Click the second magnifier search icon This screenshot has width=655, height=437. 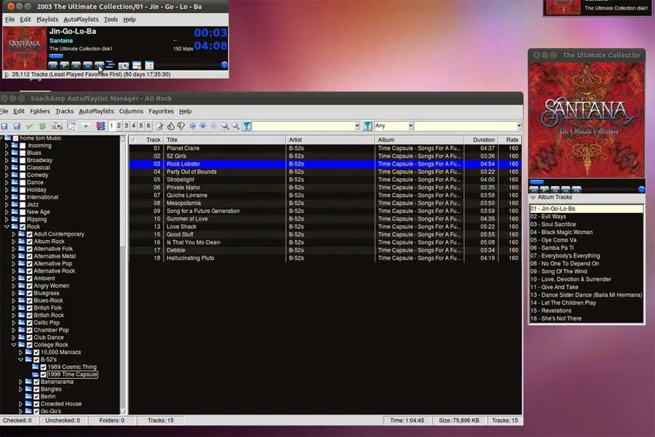tap(236, 126)
